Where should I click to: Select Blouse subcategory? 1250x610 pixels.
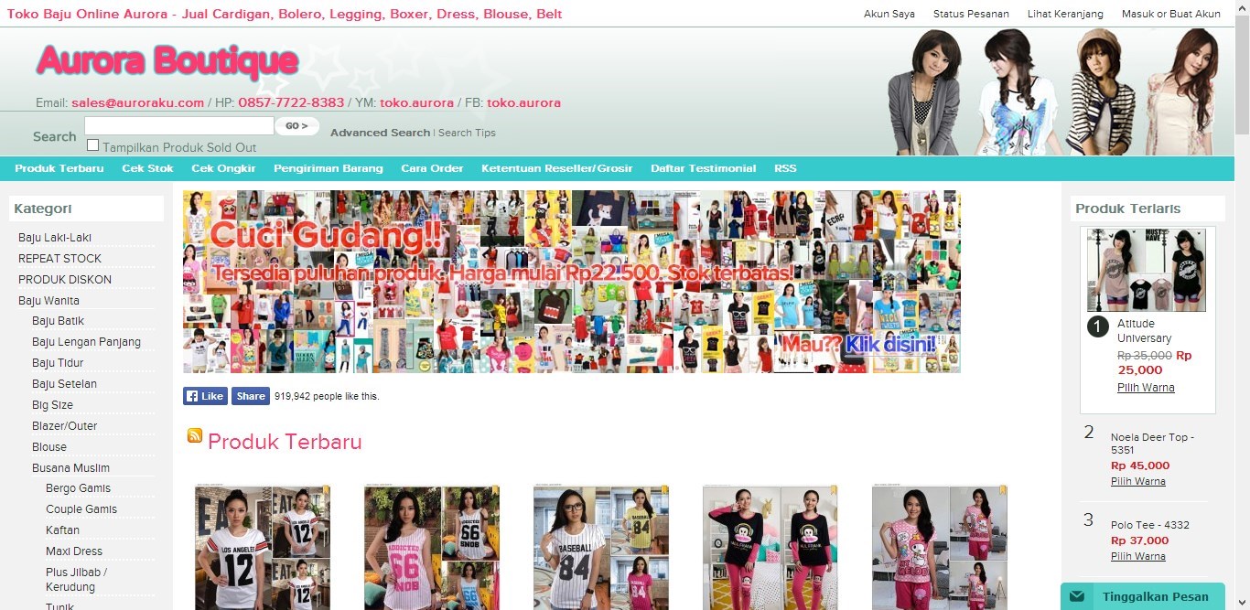tap(49, 447)
